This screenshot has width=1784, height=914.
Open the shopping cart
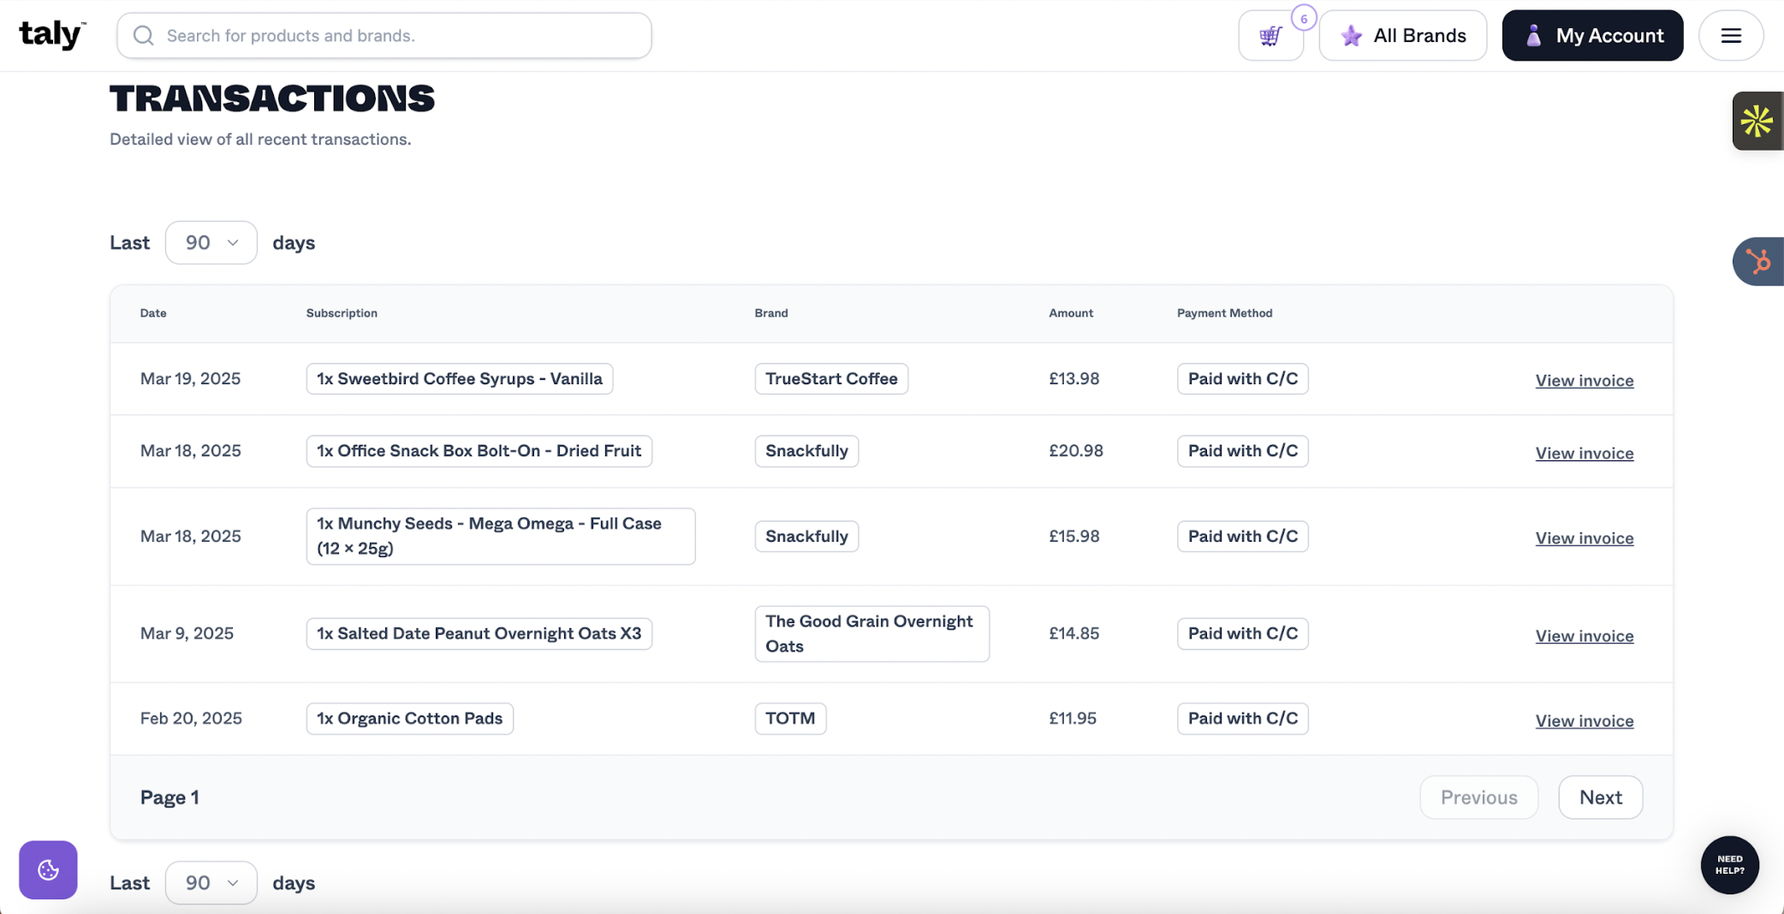click(x=1270, y=36)
